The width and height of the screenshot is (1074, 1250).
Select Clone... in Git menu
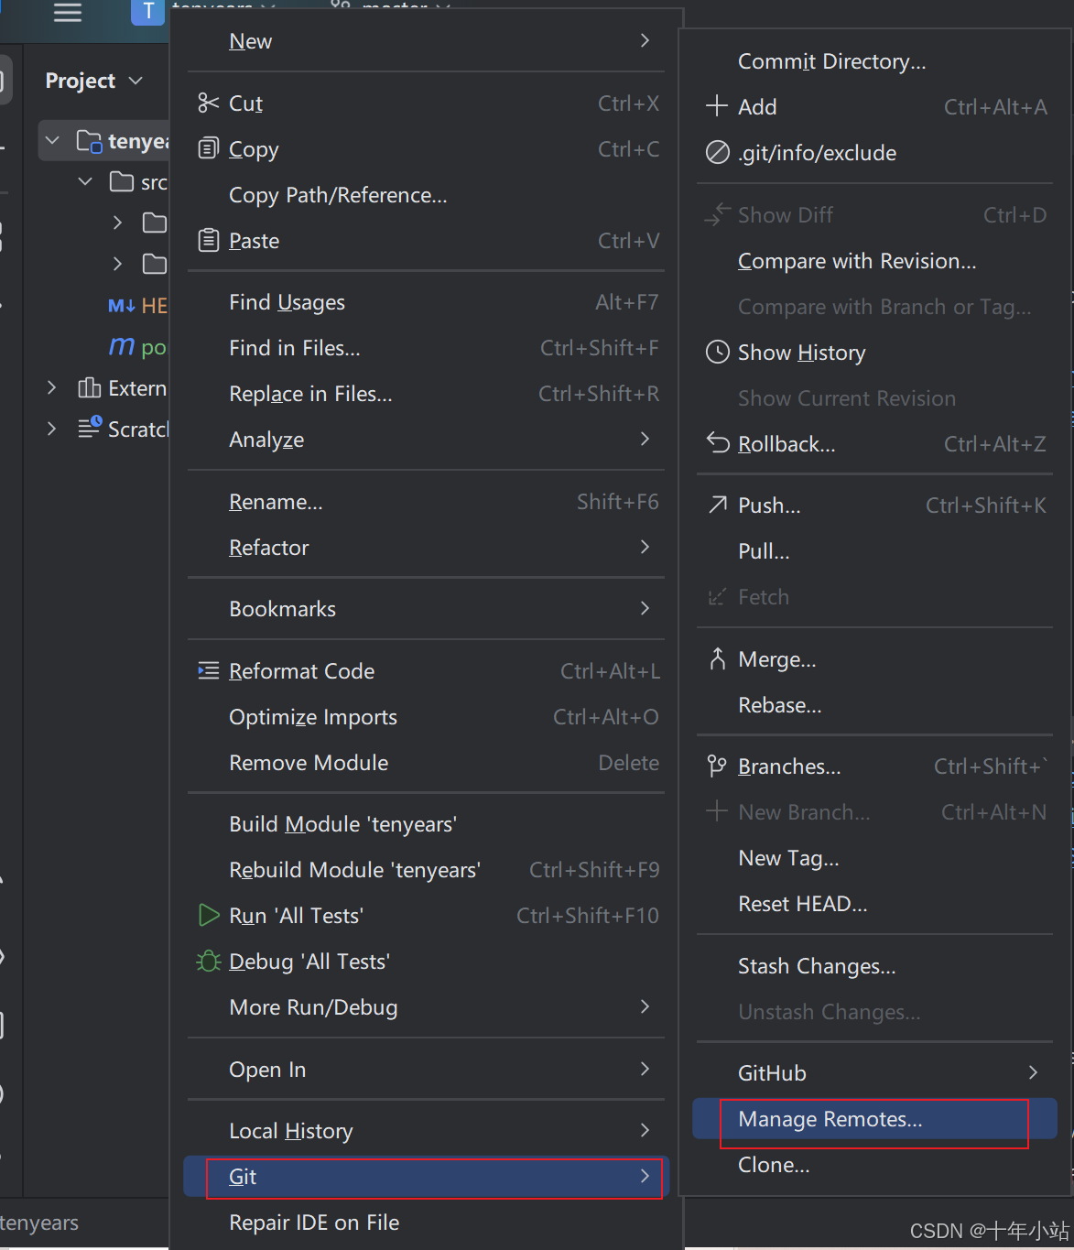(875, 1165)
